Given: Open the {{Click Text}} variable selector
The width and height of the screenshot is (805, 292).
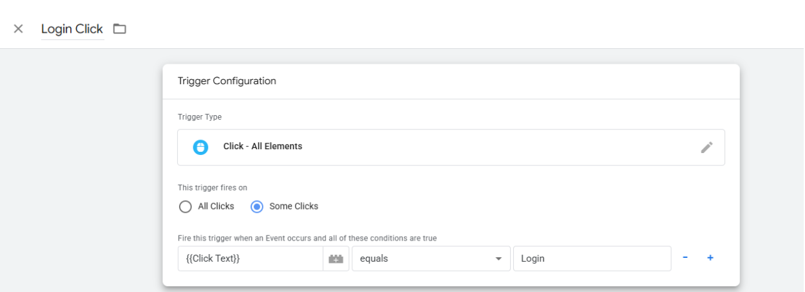Looking at the screenshot, I should coord(250,259).
